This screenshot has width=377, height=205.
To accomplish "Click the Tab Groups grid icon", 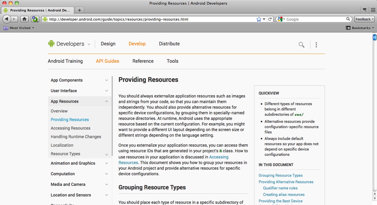I will click(373, 10).
